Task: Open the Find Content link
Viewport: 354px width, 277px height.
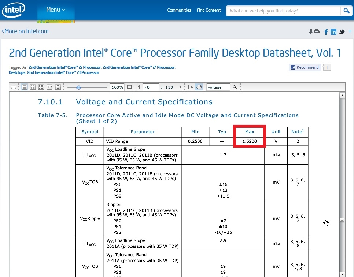Action: click(209, 10)
